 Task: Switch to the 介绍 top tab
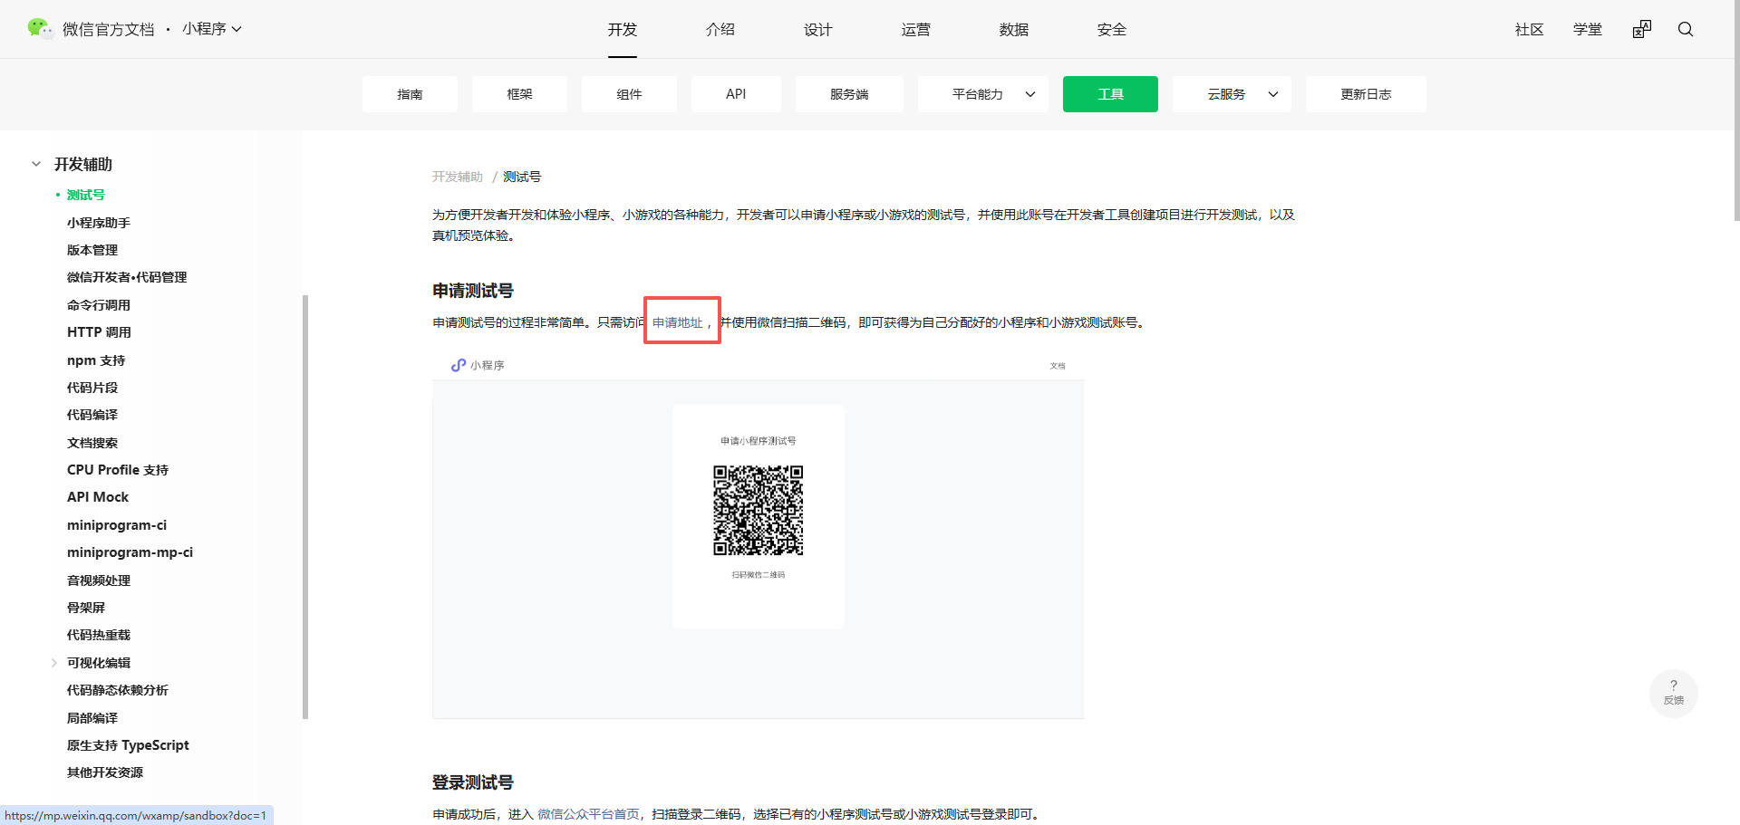(x=720, y=29)
